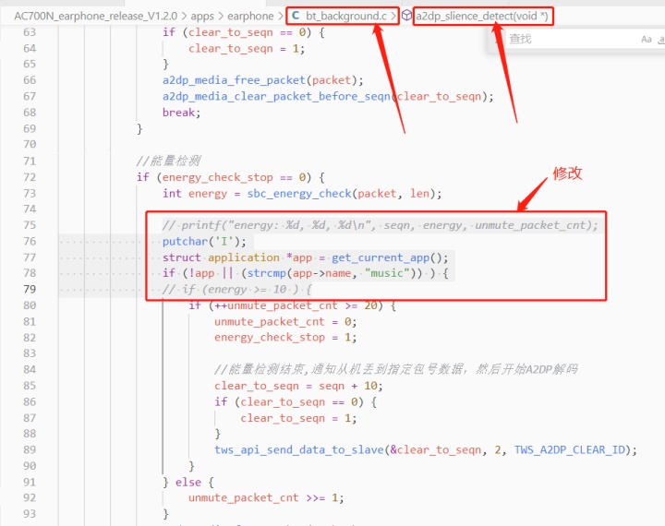Toggle the Aa match case option
This screenshot has width=665, height=526.
pos(646,40)
